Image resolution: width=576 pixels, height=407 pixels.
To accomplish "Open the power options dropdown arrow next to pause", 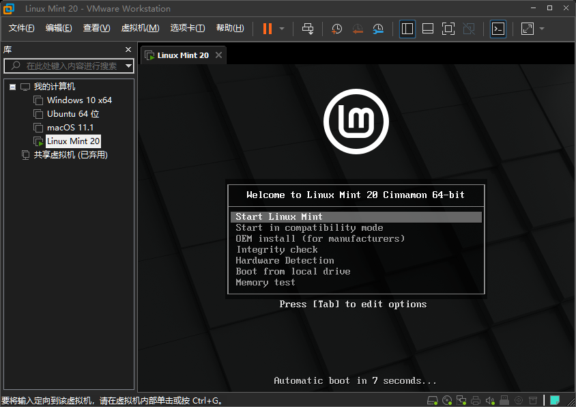I will pos(282,29).
